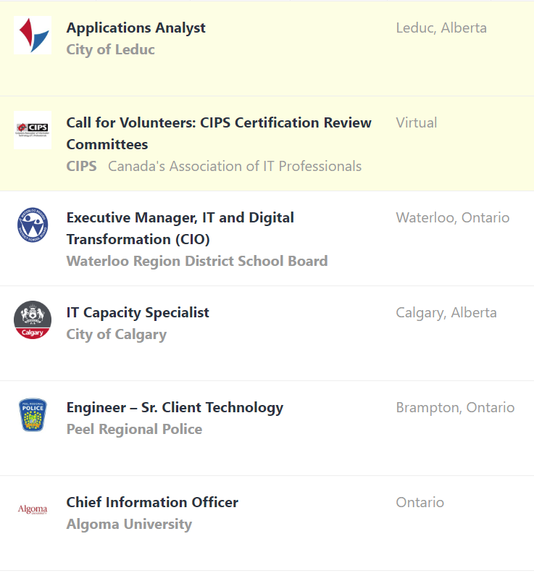Click the City of Calgary employer name

point(117,335)
